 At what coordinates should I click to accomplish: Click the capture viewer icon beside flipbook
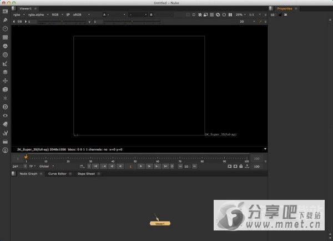point(235,166)
